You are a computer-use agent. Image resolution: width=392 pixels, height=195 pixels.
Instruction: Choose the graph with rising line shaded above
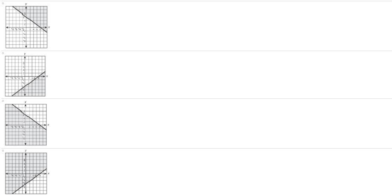tap(26, 174)
